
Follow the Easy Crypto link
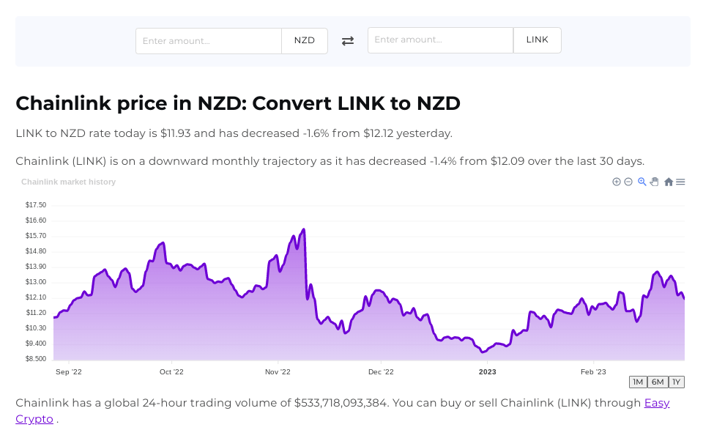point(656,403)
